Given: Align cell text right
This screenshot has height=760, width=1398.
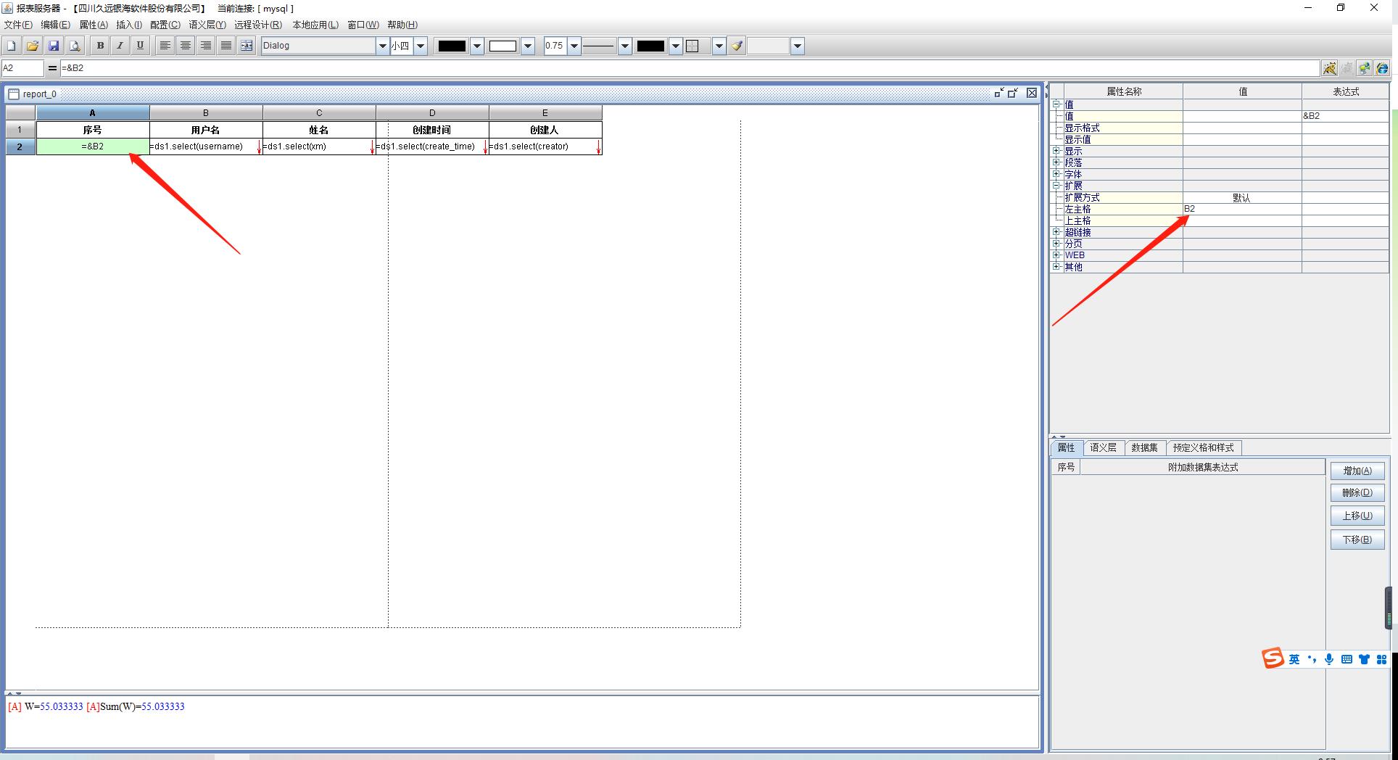Looking at the screenshot, I should [x=206, y=46].
